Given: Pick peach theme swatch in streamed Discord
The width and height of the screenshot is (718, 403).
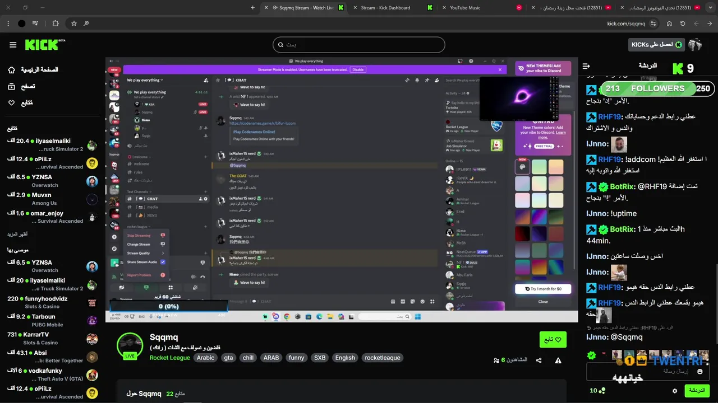Looking at the screenshot, I should tap(556, 167).
